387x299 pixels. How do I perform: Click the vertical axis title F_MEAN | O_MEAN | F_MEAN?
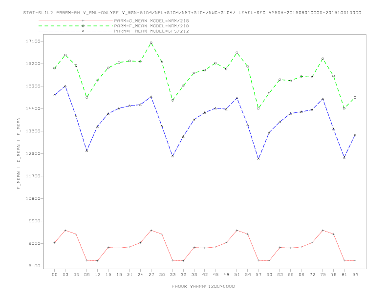[19, 153]
